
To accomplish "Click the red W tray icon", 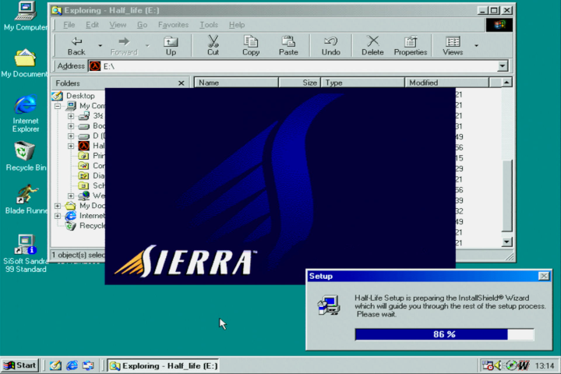I will tap(524, 365).
